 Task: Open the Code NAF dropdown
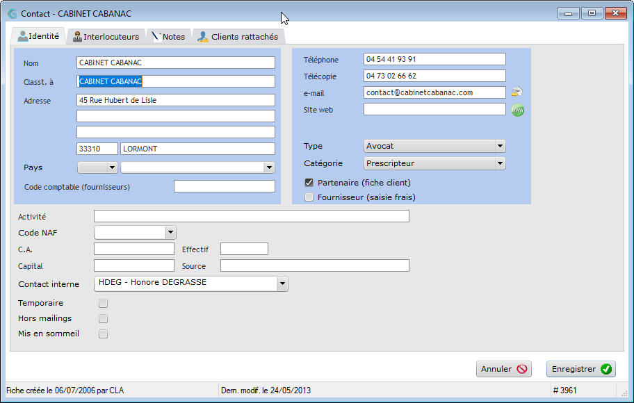point(135,233)
